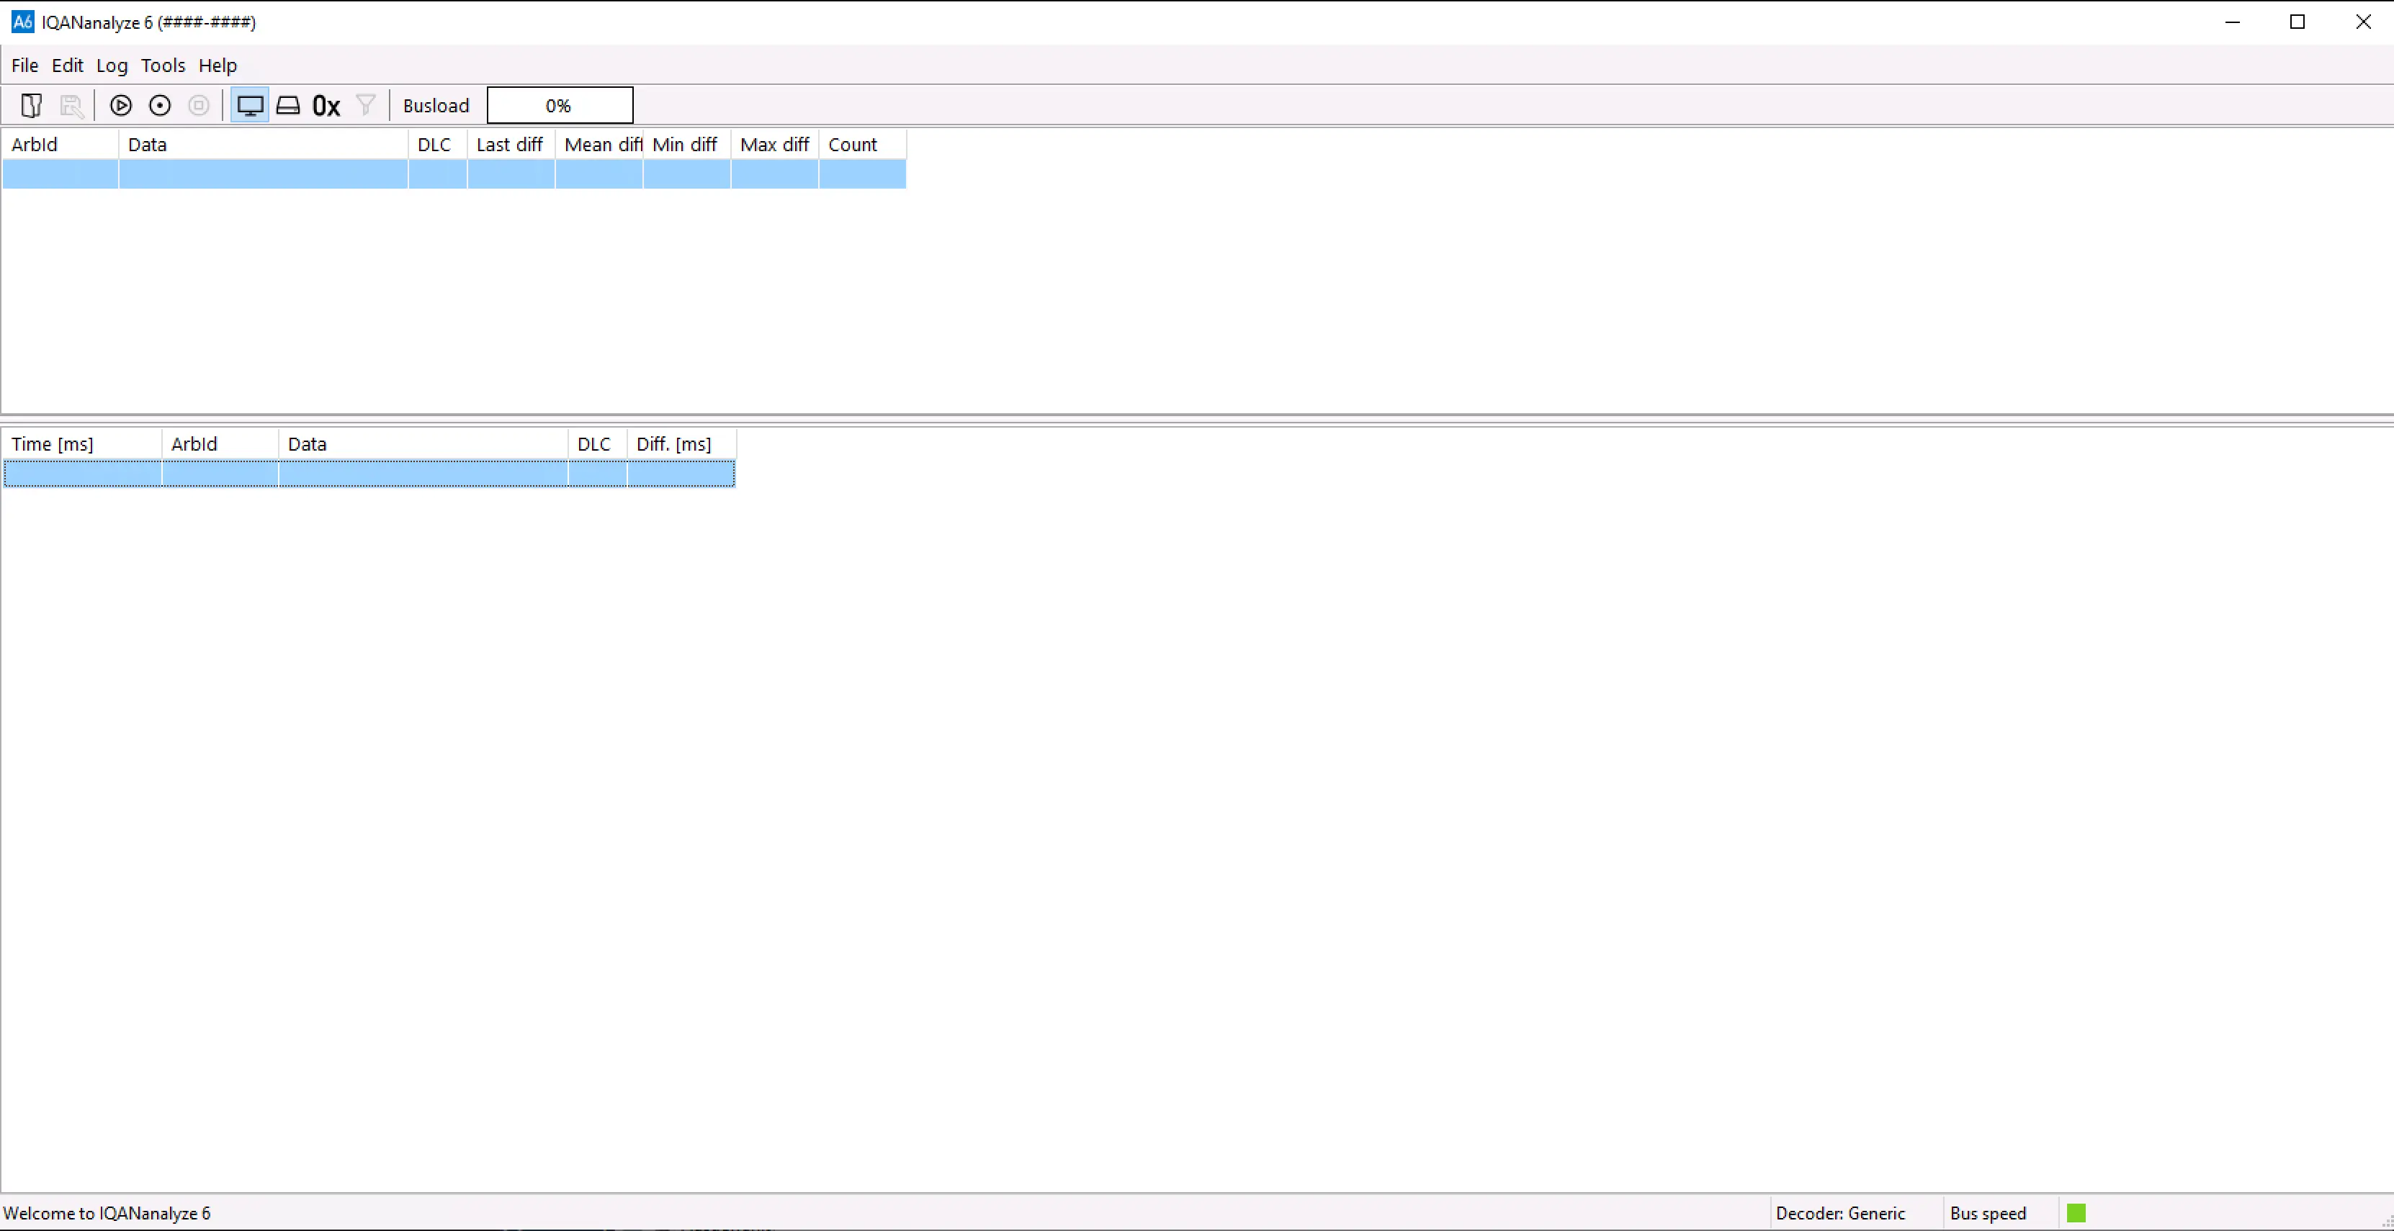Sort messages by the ArbId column

[35, 144]
